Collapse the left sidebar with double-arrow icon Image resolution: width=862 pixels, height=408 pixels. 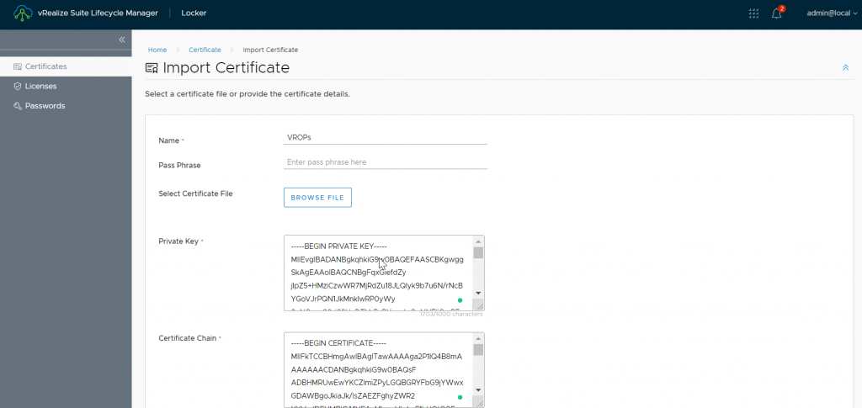[x=121, y=40]
